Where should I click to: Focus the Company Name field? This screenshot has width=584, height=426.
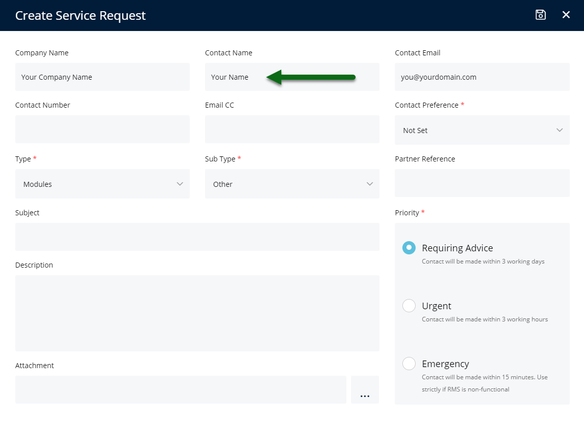point(102,77)
